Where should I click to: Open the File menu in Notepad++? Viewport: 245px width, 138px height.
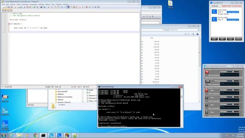[x=3, y=4]
